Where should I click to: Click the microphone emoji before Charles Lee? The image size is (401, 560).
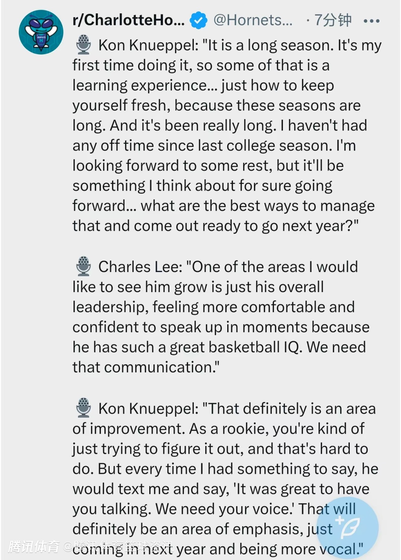coord(84,266)
